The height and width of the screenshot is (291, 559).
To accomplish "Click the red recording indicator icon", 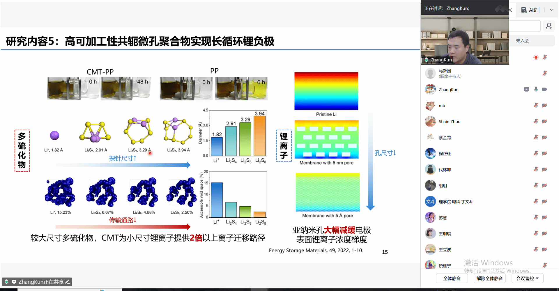I will coord(536,57).
